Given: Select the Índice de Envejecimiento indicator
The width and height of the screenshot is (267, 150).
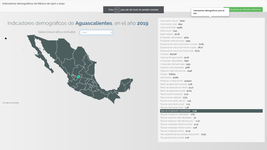Looking at the screenshot, I should [174, 57].
